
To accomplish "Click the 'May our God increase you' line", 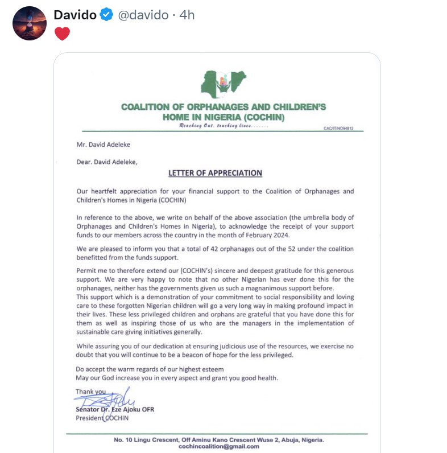I will (x=177, y=378).
